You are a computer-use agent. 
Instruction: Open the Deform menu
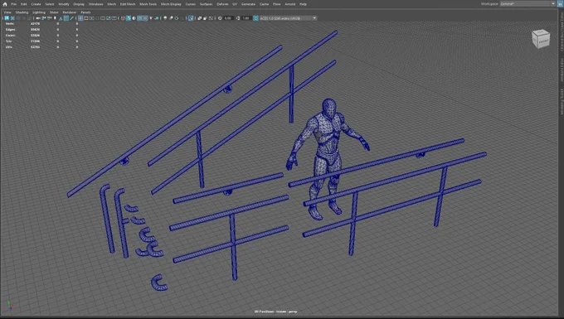(x=222, y=4)
